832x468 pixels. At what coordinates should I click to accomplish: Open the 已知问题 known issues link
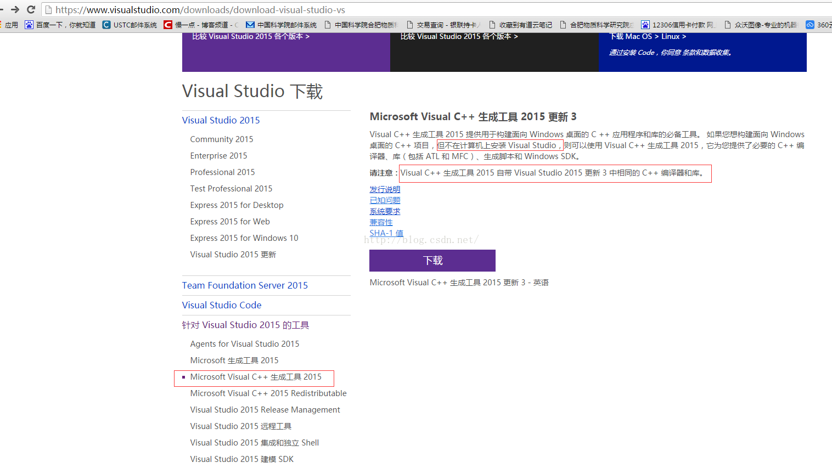pyautogui.click(x=385, y=200)
